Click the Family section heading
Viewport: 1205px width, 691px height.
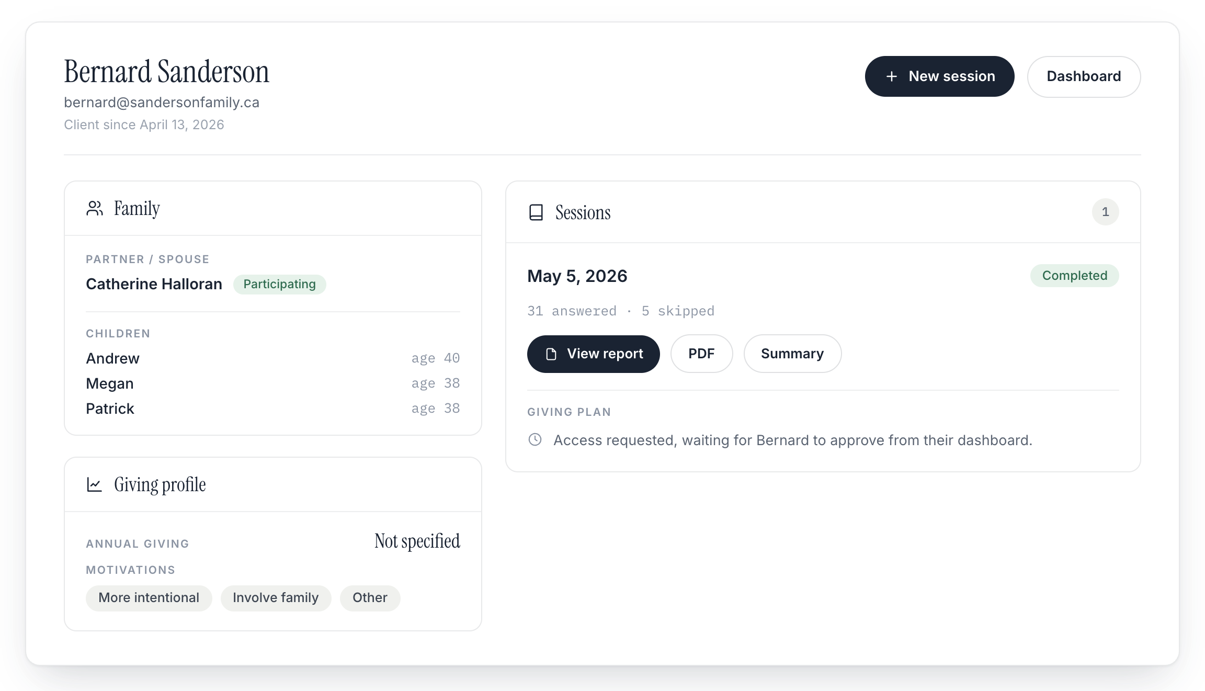click(137, 208)
